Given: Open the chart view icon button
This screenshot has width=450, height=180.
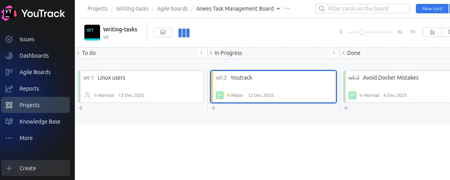Looking at the screenshot, I should pyautogui.click(x=432, y=32).
